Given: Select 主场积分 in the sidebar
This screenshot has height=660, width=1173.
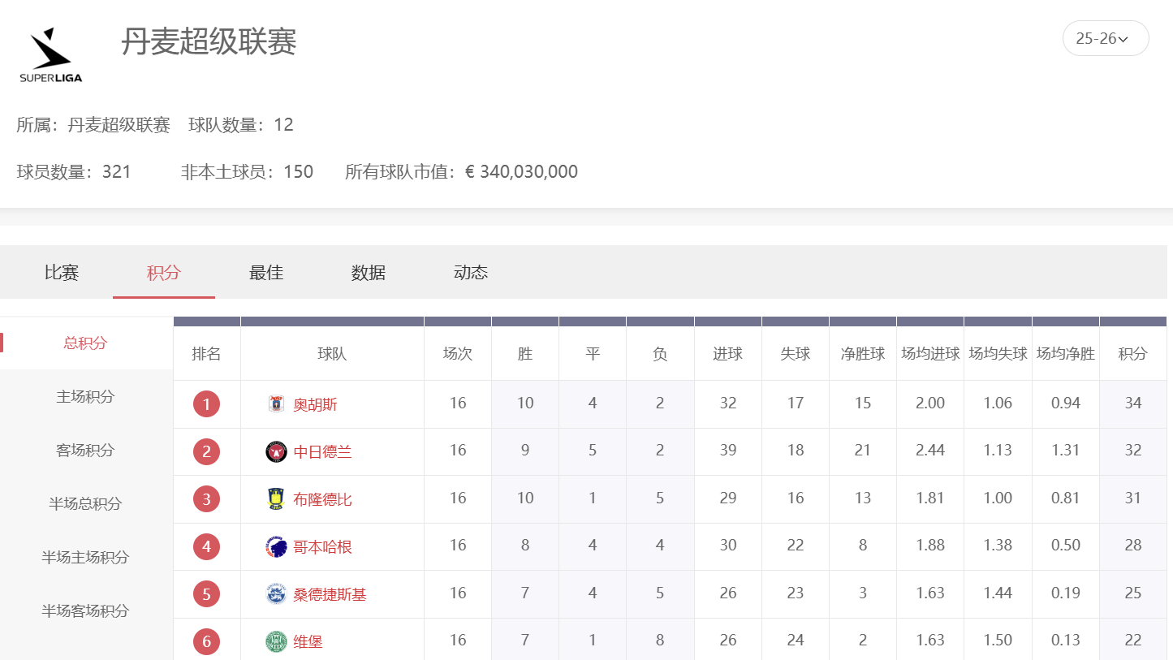Looking at the screenshot, I should coord(84,397).
